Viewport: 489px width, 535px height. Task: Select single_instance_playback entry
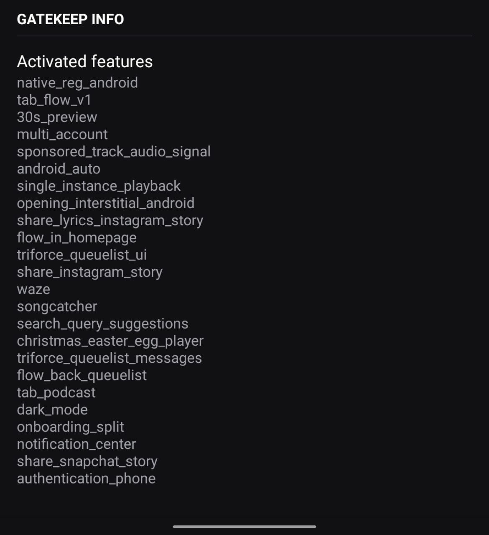point(99,186)
